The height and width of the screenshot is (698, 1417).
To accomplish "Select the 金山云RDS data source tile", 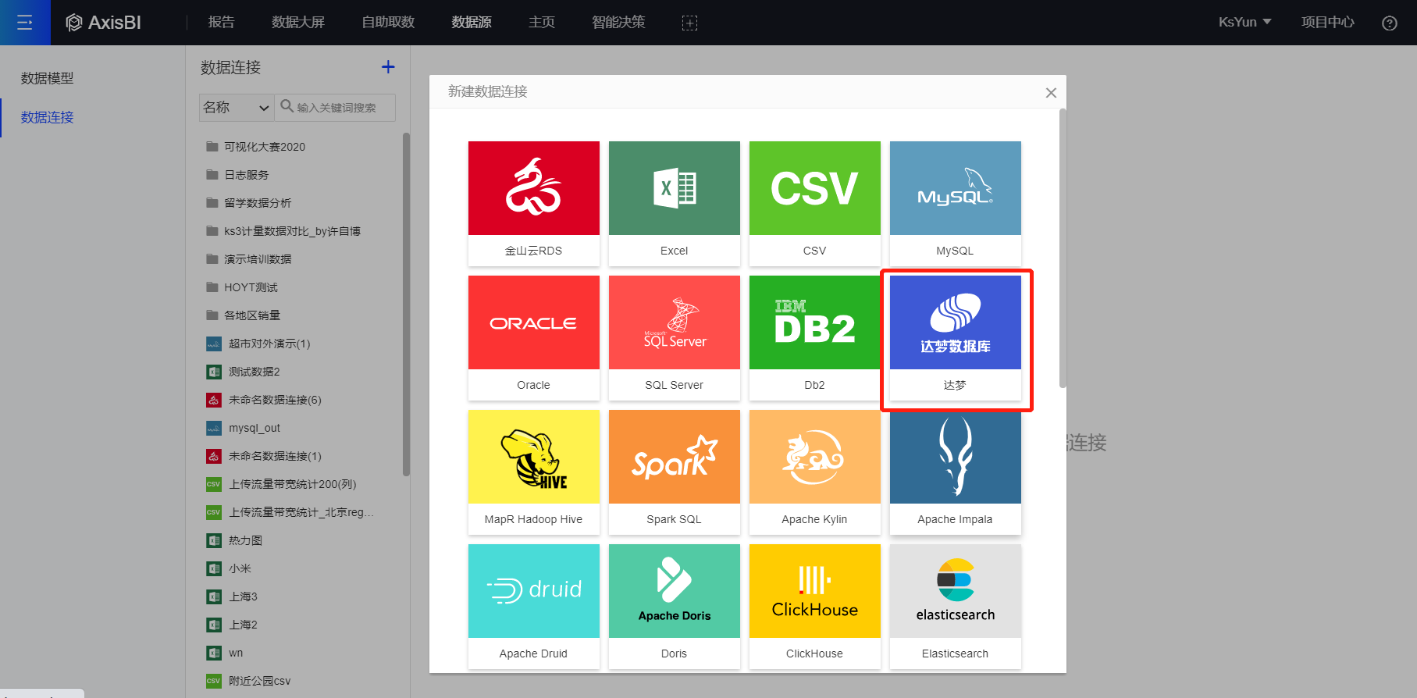I will point(534,204).
